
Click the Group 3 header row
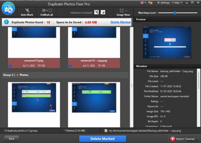coord(65,75)
